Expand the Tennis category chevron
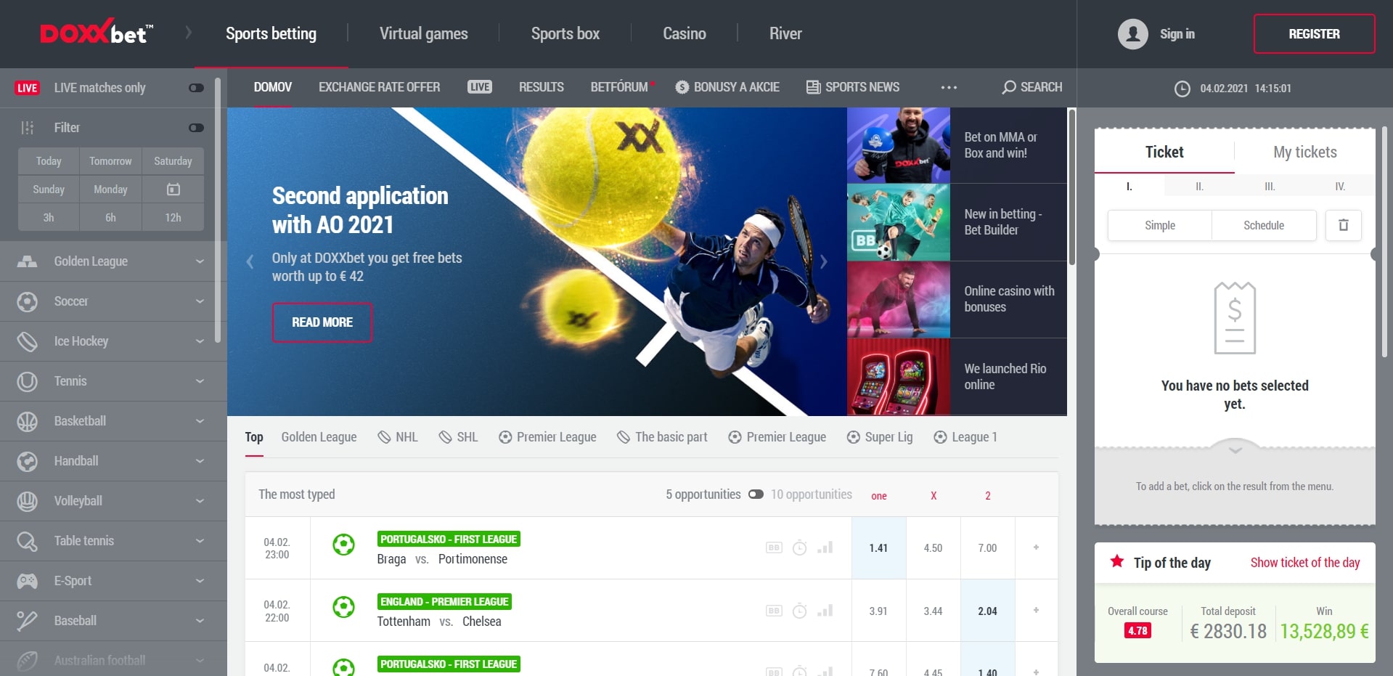The image size is (1393, 676). [200, 381]
